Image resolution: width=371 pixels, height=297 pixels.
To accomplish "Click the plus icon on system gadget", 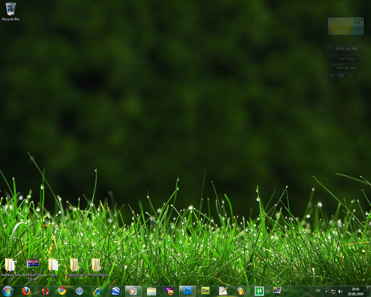I will [332, 75].
